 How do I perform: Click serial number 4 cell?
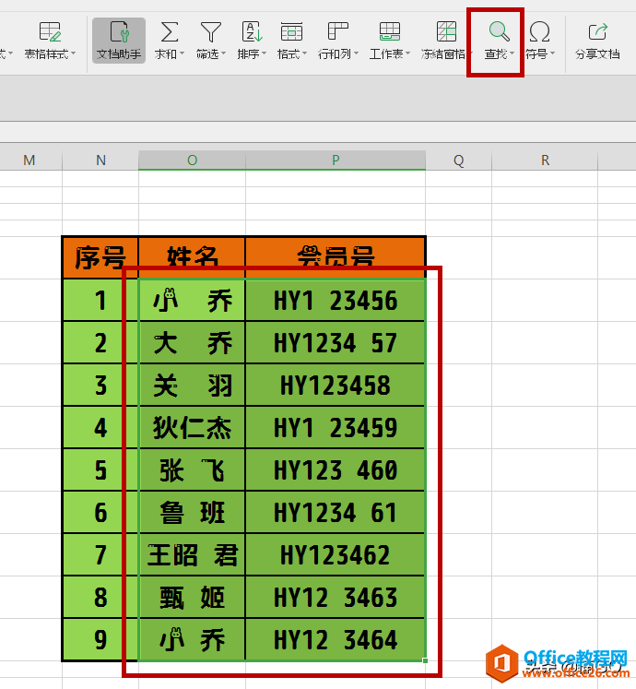point(100,428)
